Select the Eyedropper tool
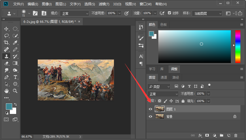The image size is (246, 140). pyautogui.click(x=15, y=43)
